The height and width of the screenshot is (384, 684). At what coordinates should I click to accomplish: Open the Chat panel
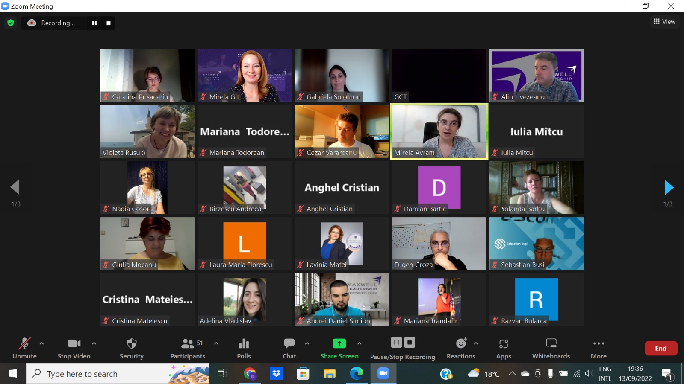coord(289,348)
